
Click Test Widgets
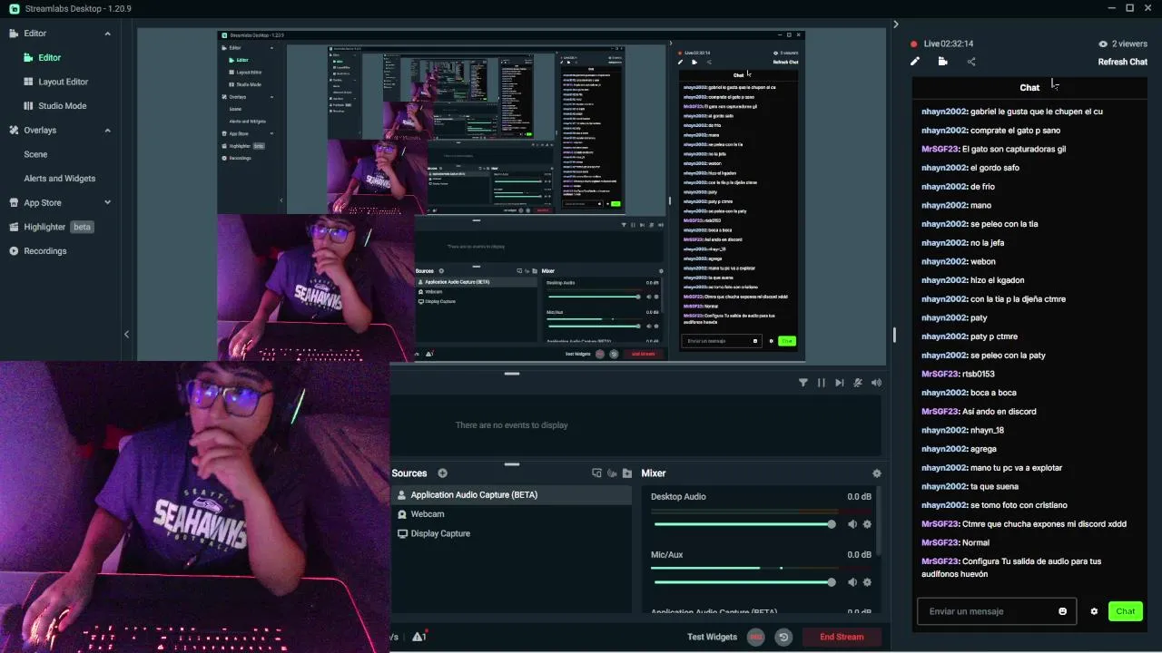pos(712,637)
